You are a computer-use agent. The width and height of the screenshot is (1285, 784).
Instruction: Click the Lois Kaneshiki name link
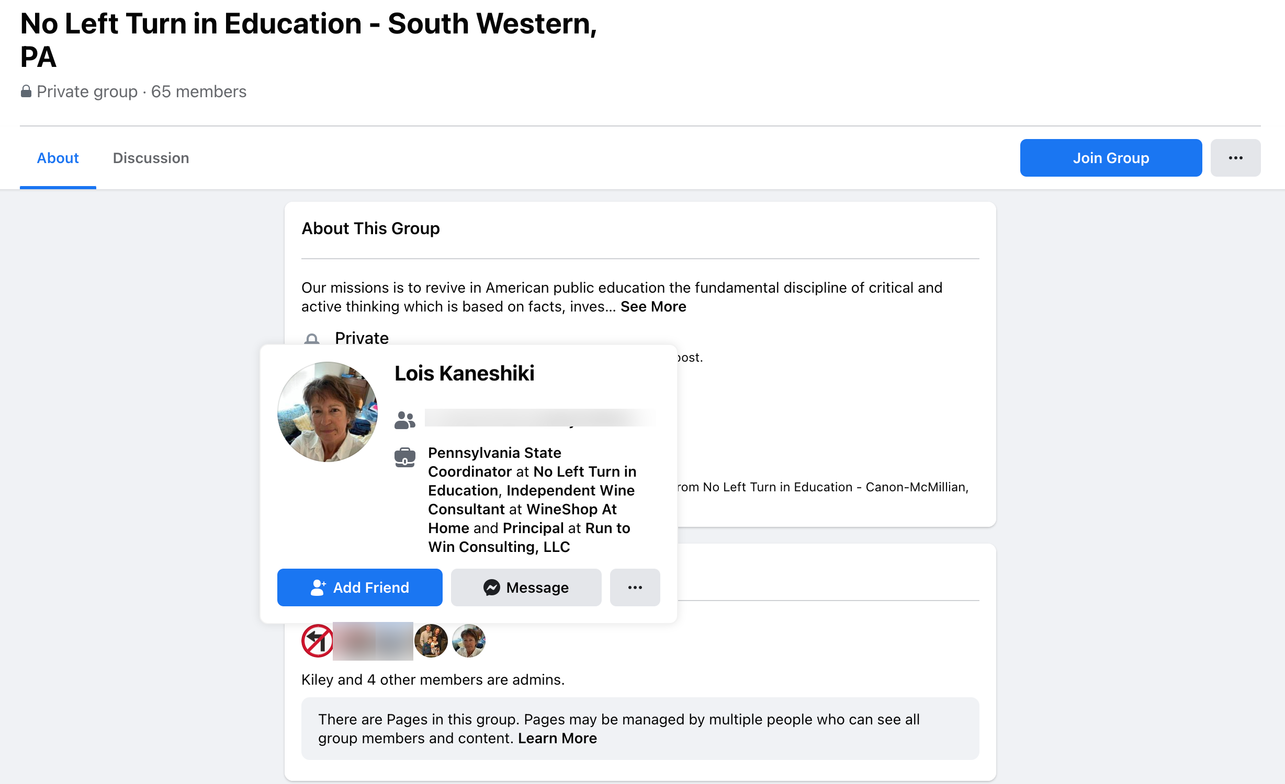click(x=464, y=374)
